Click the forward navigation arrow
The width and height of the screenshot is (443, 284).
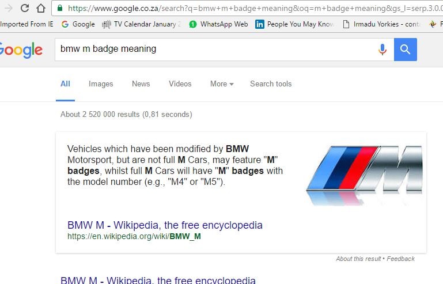click(9, 8)
